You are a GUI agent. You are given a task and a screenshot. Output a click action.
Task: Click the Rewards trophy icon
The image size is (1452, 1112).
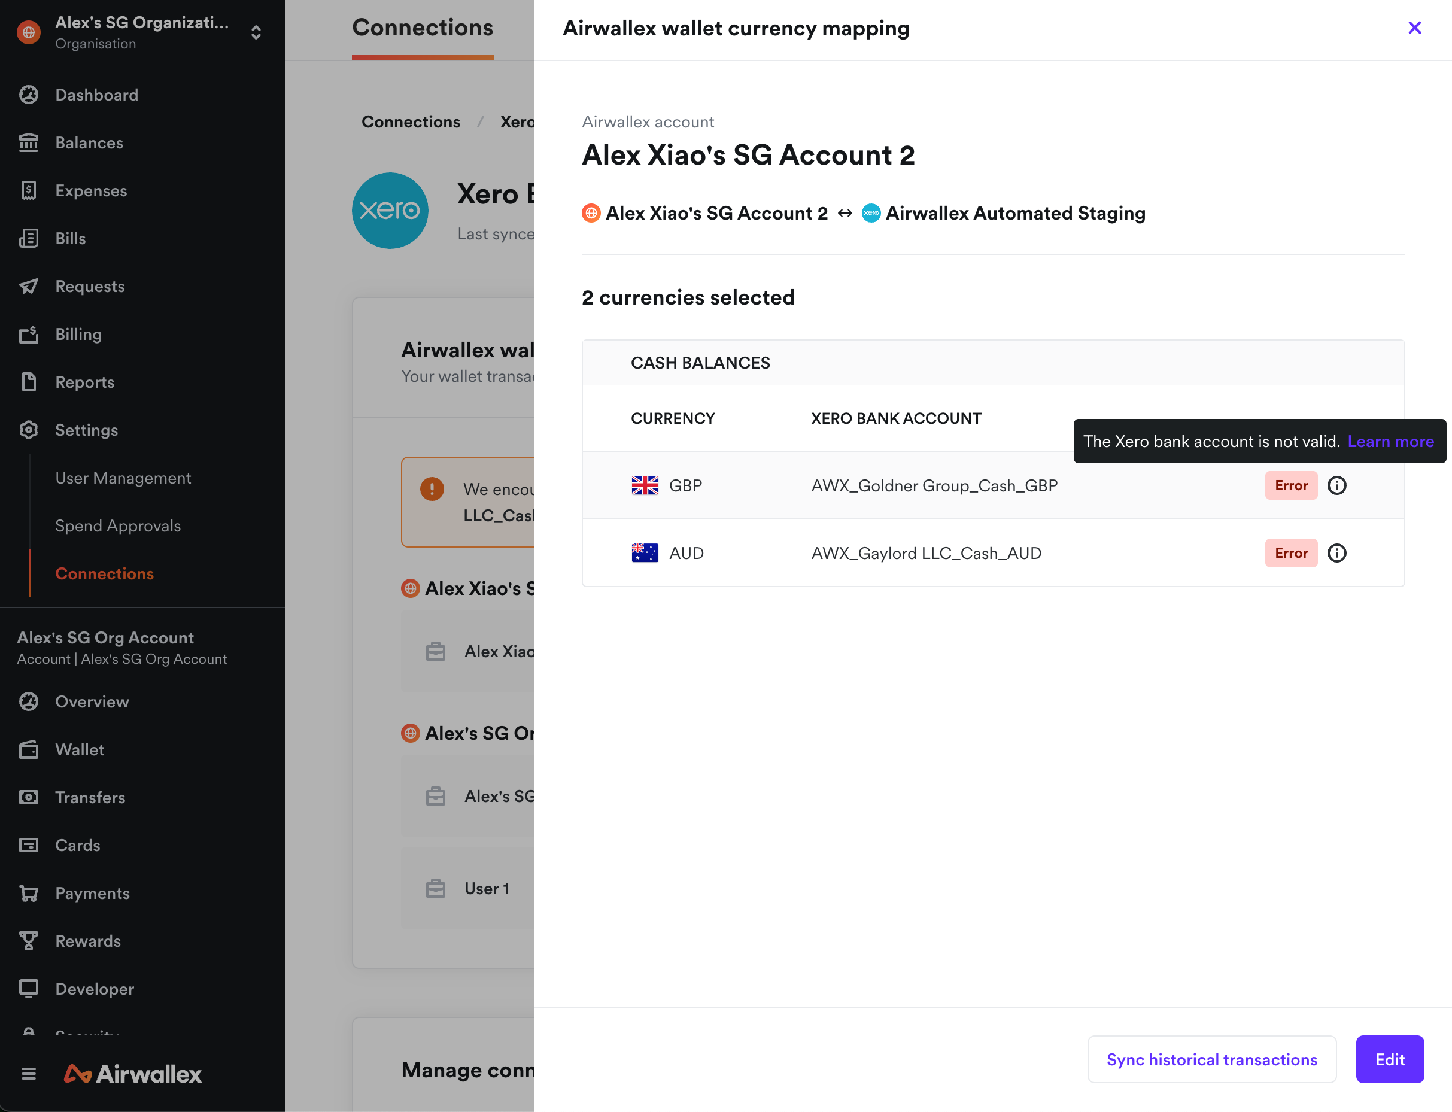click(29, 941)
